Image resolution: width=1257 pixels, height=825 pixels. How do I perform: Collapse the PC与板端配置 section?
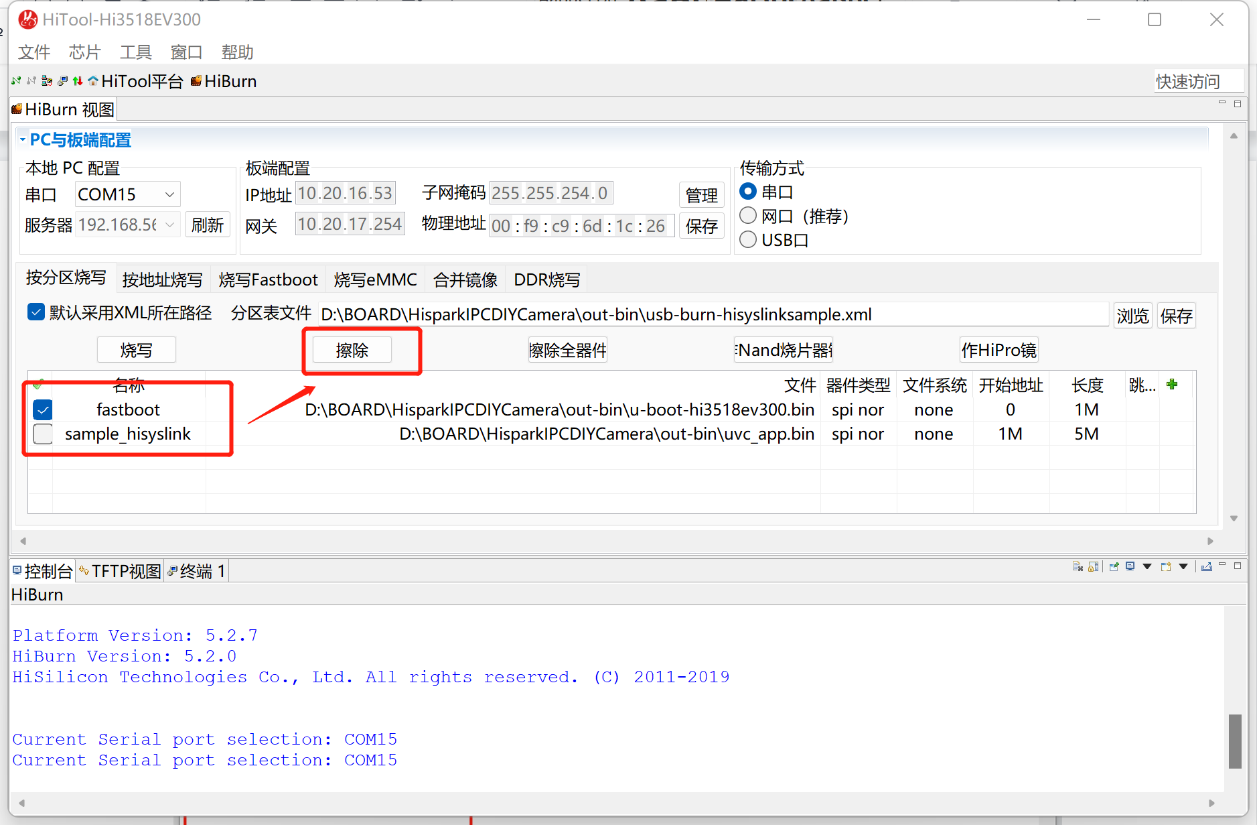click(x=23, y=139)
